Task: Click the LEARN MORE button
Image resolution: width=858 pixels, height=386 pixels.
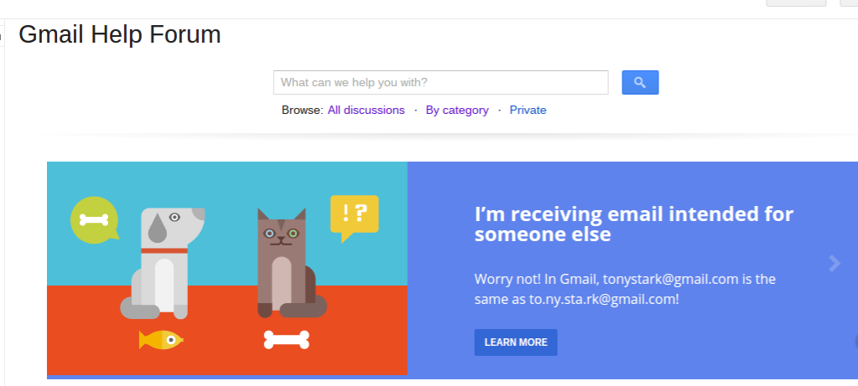Action: [x=516, y=342]
